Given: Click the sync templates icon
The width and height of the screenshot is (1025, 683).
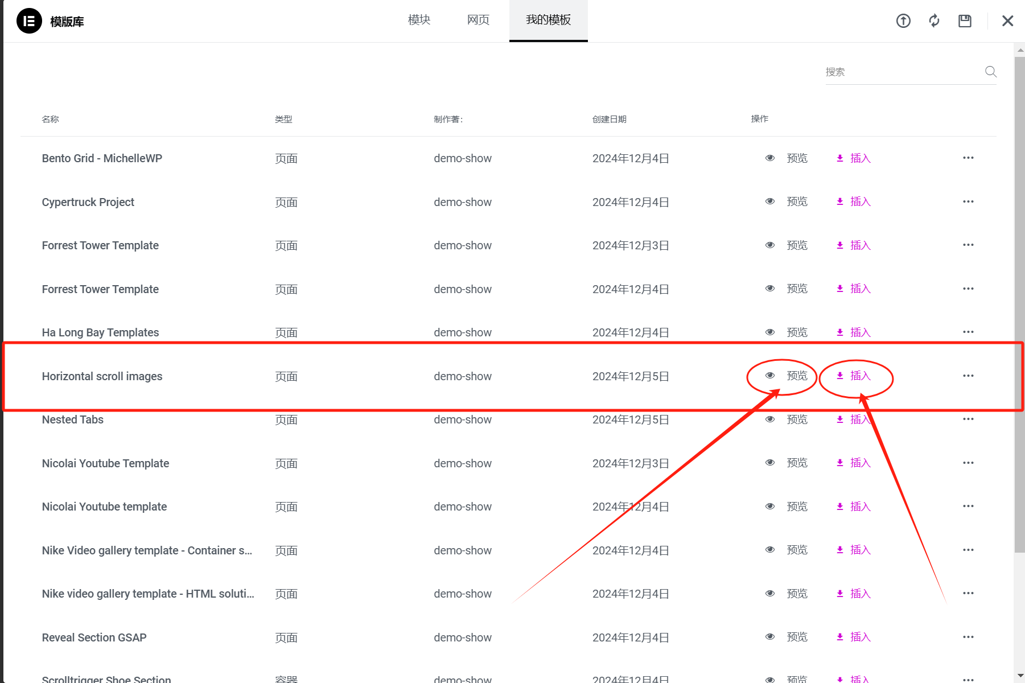Looking at the screenshot, I should 934,20.
